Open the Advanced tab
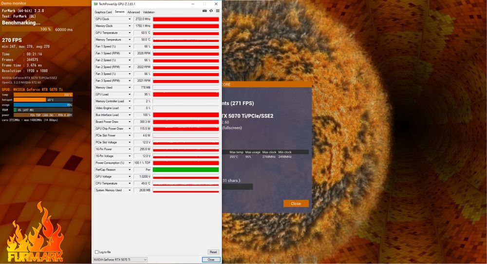 tap(133, 12)
